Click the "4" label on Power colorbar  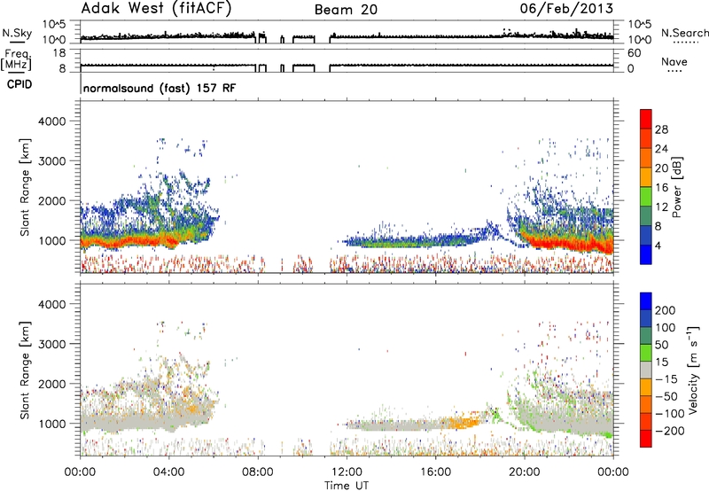coord(658,246)
